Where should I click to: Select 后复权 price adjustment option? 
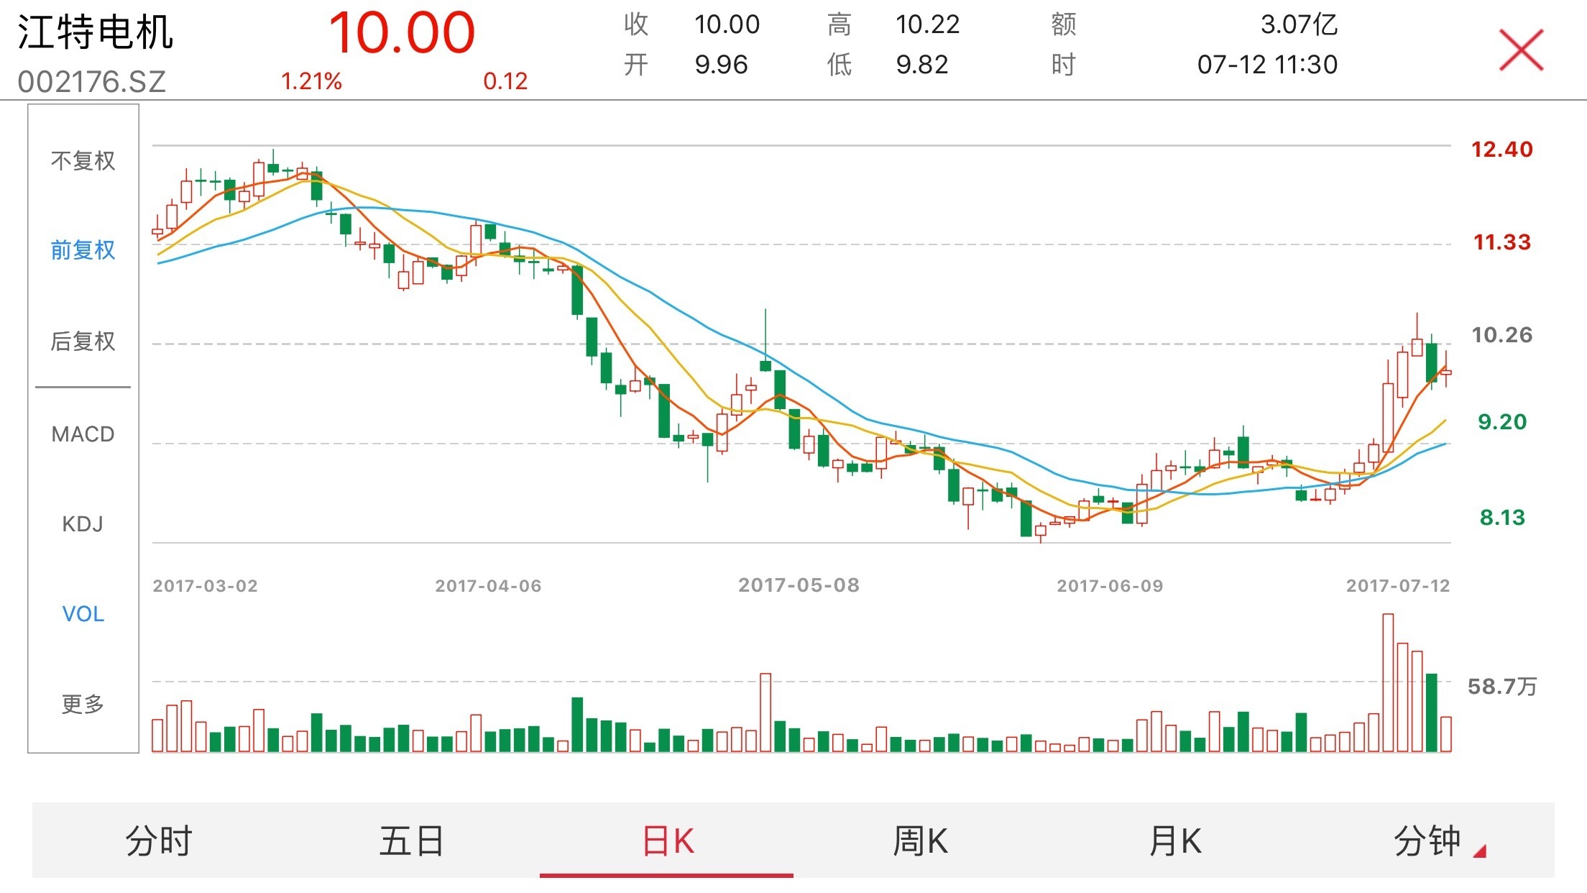(x=83, y=341)
